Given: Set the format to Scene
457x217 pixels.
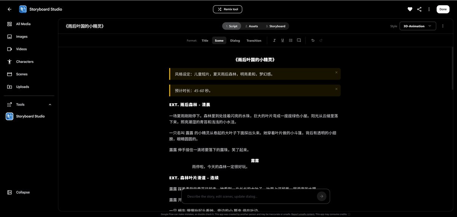Looking at the screenshot, I should coord(219,40).
